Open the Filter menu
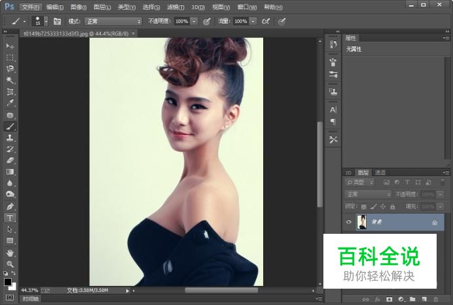This screenshot has width=453, height=305. pyautogui.click(x=175, y=7)
